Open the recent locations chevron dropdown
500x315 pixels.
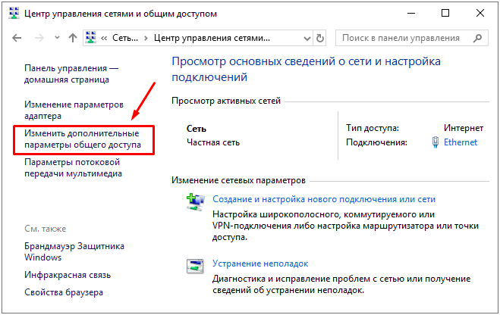pos(57,38)
